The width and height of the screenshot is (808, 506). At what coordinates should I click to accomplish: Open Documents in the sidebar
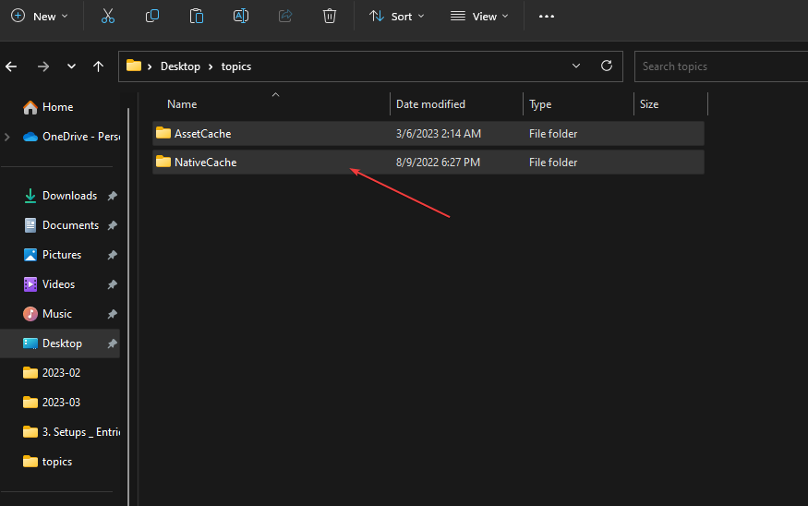pyautogui.click(x=61, y=225)
